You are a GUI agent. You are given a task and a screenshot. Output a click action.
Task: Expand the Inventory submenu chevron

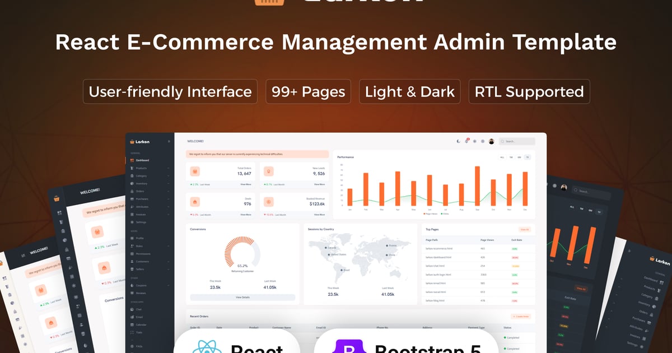coord(168,184)
